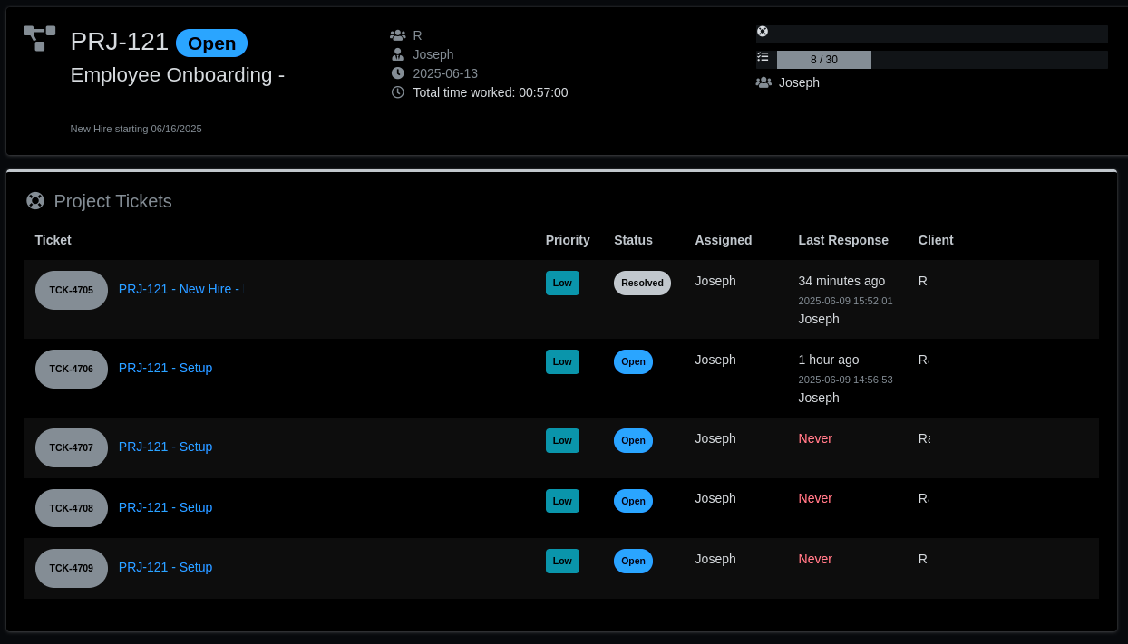Click assigned Joseph in TCK-4705 row

(x=715, y=281)
